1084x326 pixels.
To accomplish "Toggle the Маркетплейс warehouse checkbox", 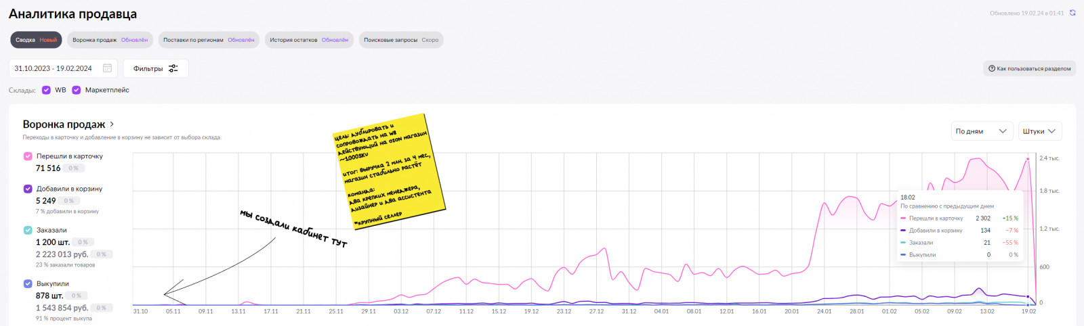I will point(77,90).
